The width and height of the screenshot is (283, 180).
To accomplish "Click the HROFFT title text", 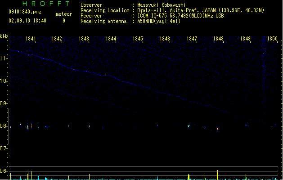I will 46,4.
